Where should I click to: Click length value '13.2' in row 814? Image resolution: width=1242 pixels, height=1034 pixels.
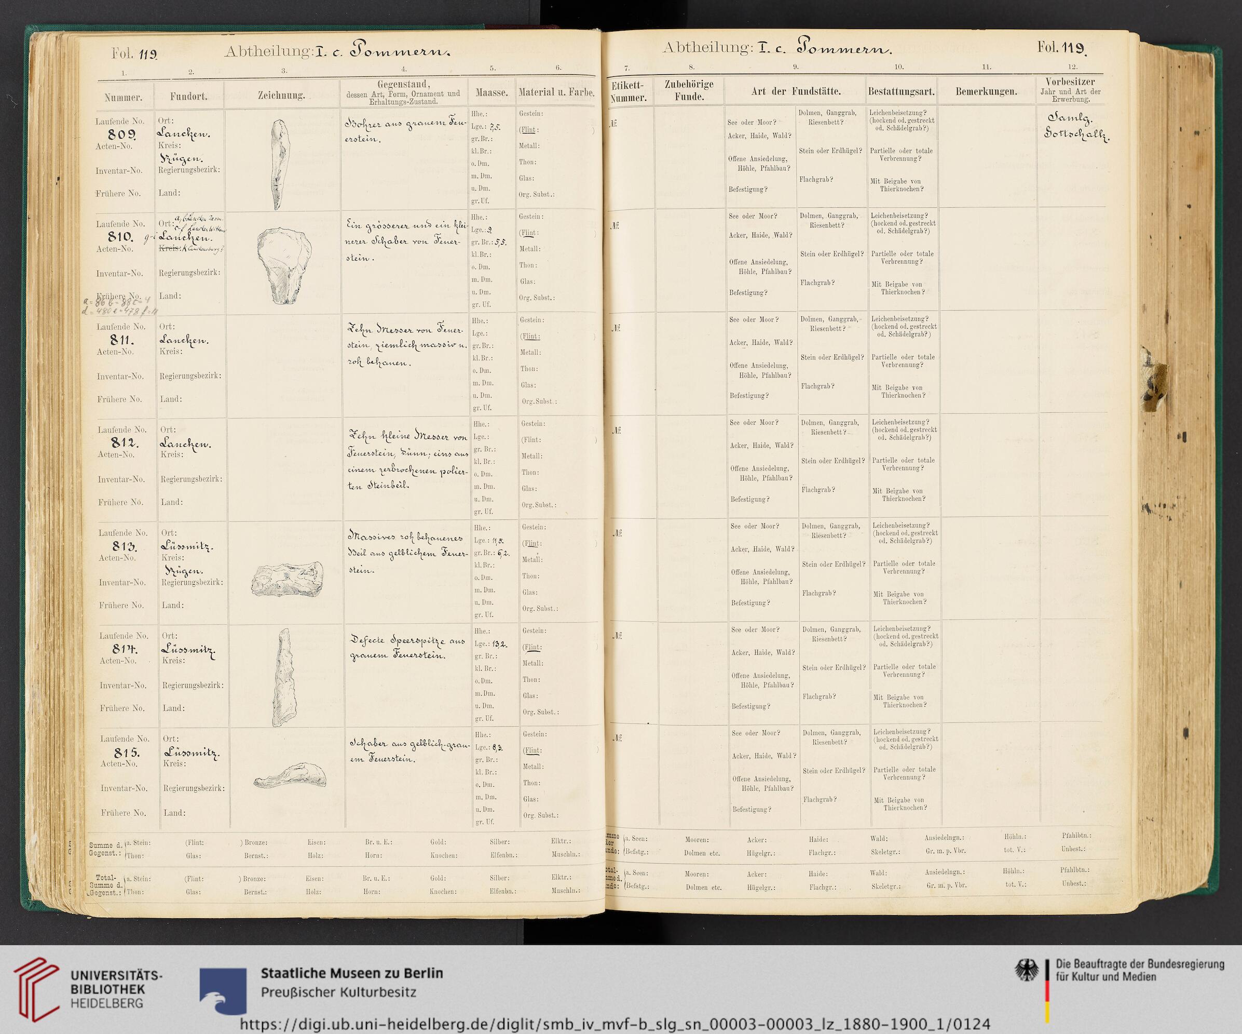point(500,644)
